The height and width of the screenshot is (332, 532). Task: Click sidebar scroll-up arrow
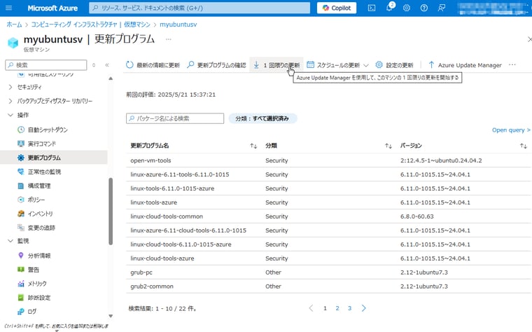(111, 78)
